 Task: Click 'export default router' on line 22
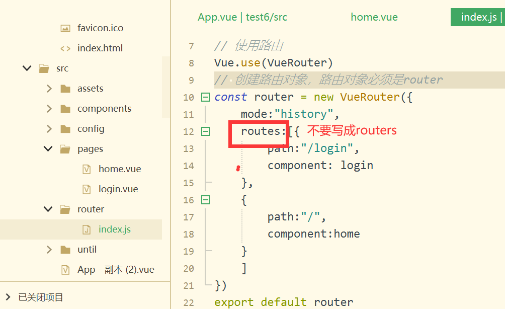[x=284, y=302]
